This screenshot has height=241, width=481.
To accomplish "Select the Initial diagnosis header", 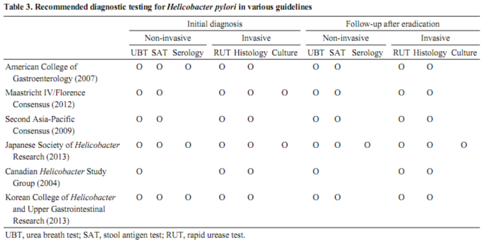I will (x=215, y=24).
